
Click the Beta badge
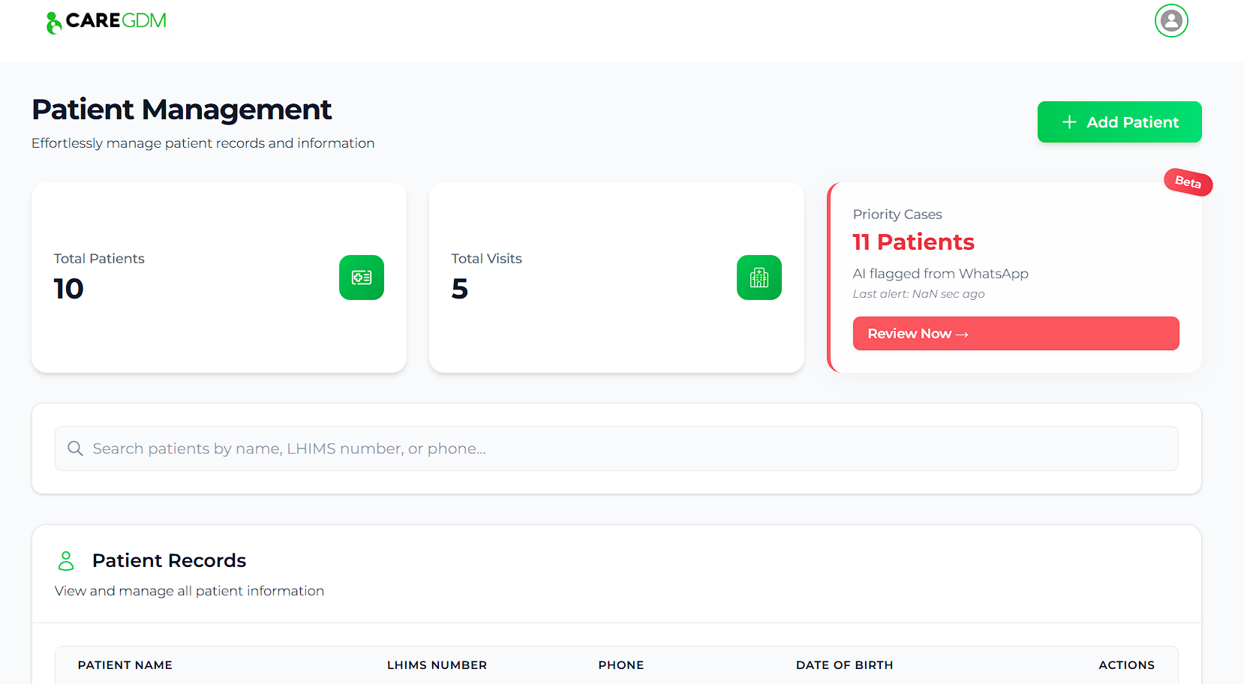[x=1187, y=182]
